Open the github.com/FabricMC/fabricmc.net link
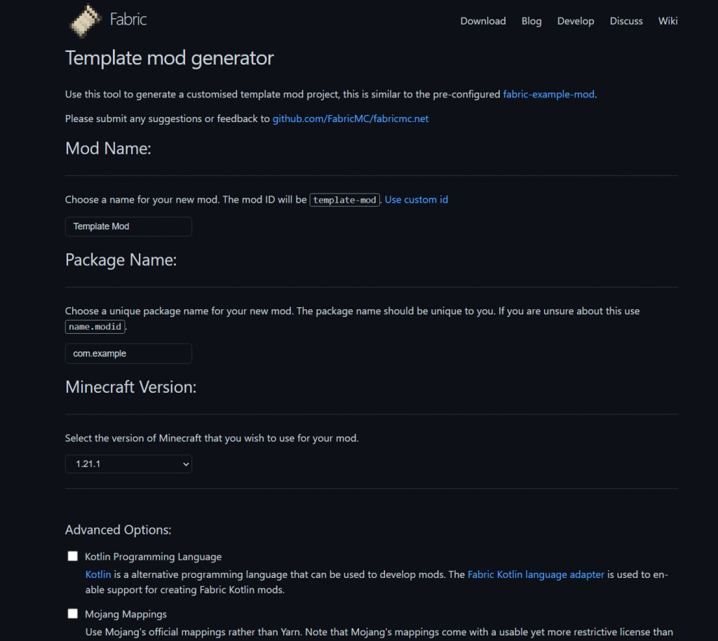 pos(351,119)
